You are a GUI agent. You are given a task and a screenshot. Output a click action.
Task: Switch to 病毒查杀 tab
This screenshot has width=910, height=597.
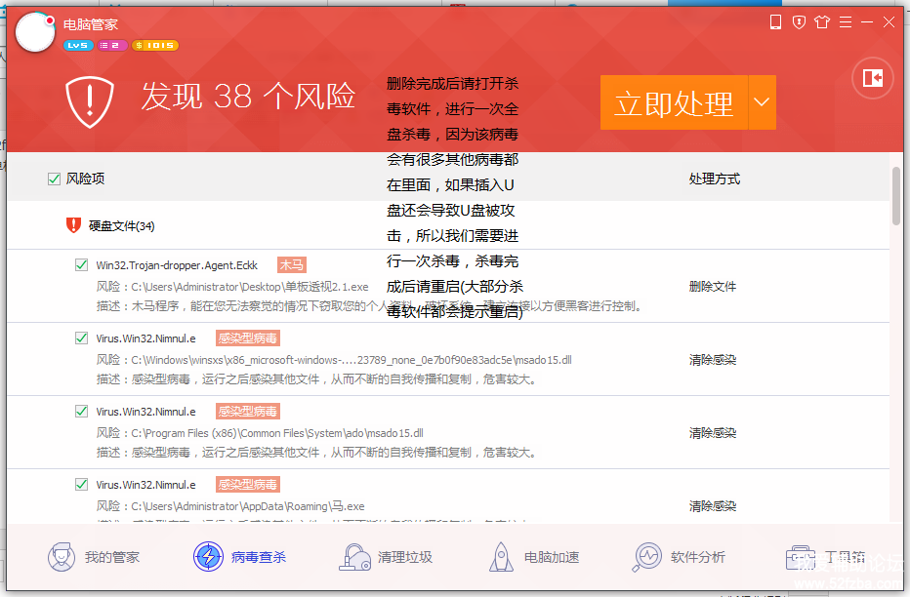pos(239,557)
